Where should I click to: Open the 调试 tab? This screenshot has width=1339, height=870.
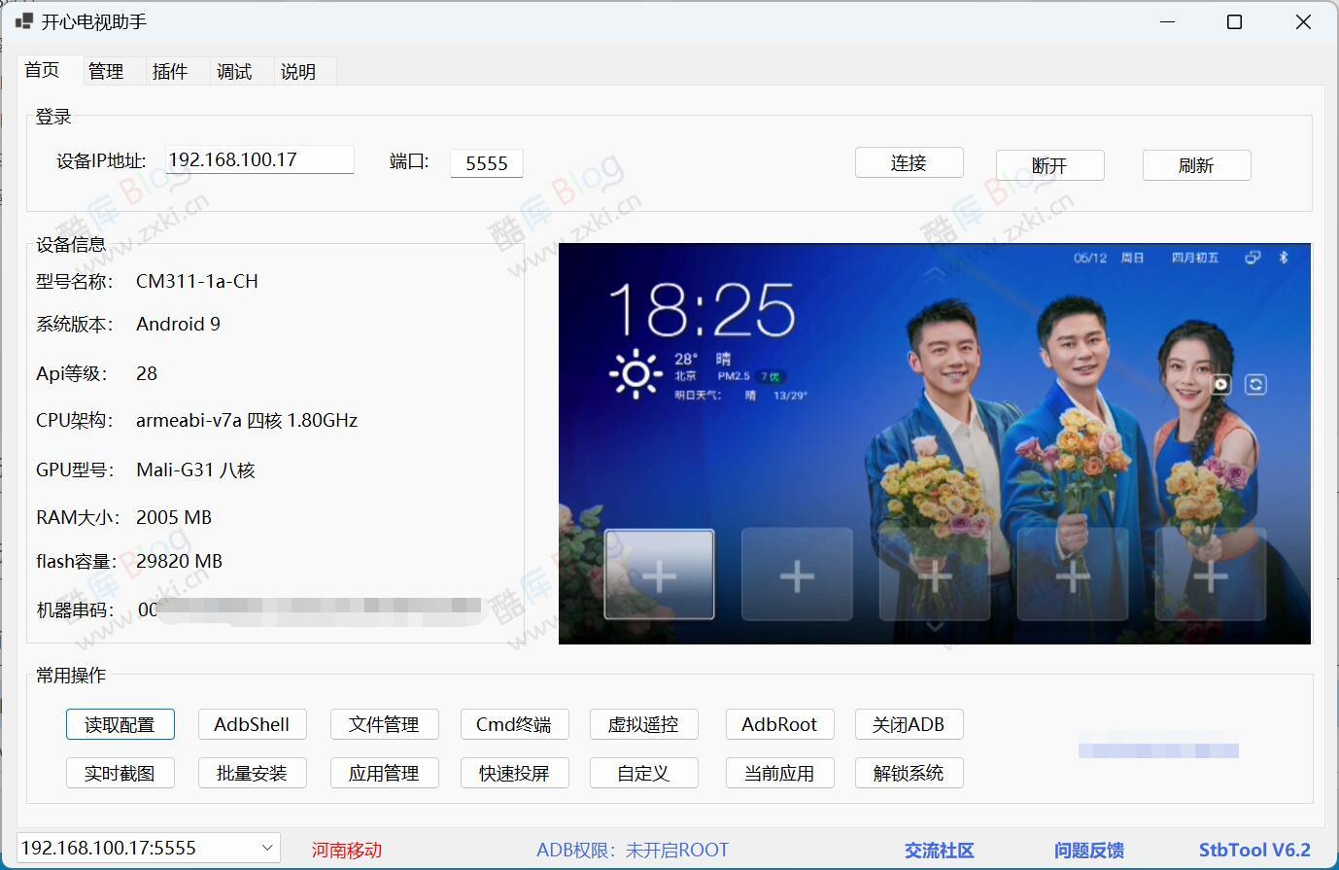pyautogui.click(x=233, y=71)
